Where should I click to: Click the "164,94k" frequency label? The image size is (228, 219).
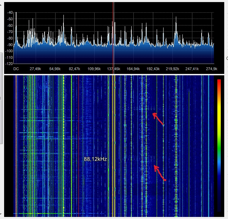click(133, 69)
